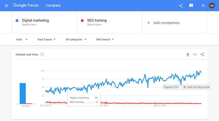Click the blue average bar
This screenshot has width=219, height=121.
23,93
